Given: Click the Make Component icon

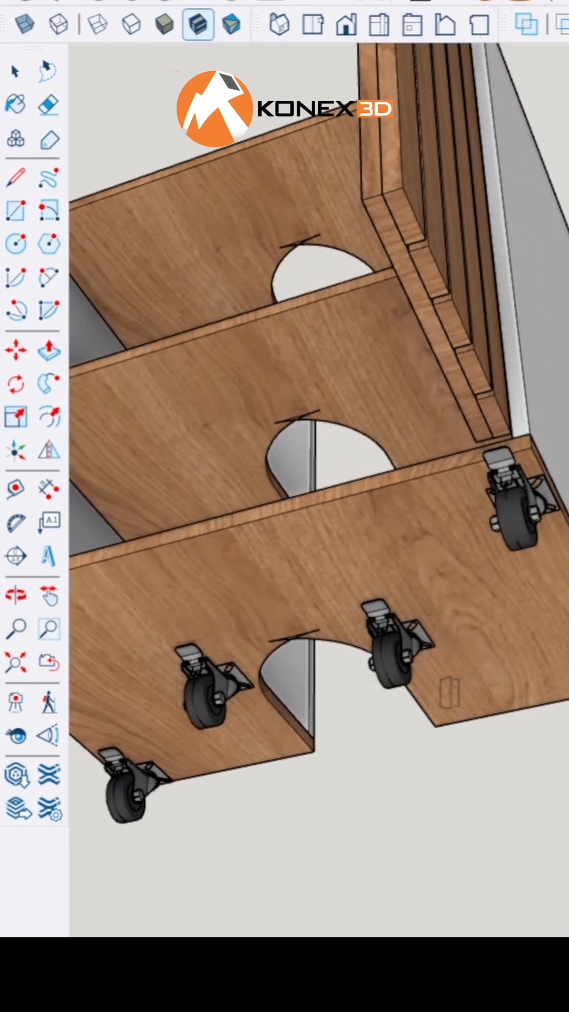Looking at the screenshot, I should [15, 139].
